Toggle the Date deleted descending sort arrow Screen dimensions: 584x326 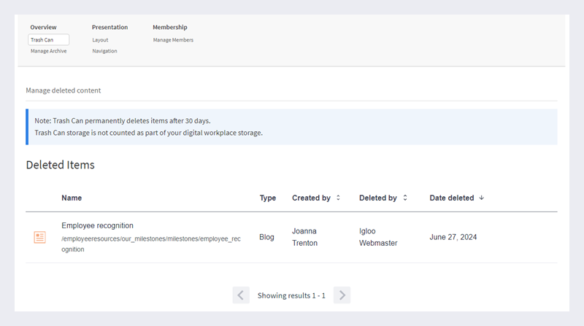tap(481, 198)
